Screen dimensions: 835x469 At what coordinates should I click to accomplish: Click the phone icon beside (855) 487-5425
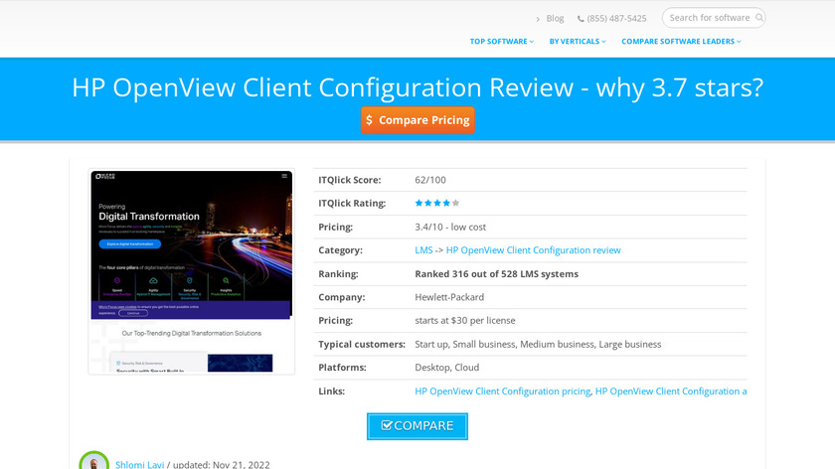581,19
